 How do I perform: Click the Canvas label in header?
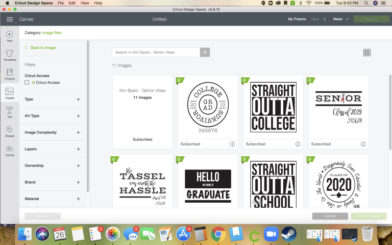pyautogui.click(x=26, y=19)
